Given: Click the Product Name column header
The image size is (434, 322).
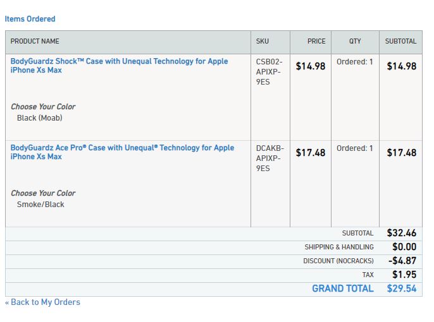Looking at the screenshot, I should (x=35, y=42).
